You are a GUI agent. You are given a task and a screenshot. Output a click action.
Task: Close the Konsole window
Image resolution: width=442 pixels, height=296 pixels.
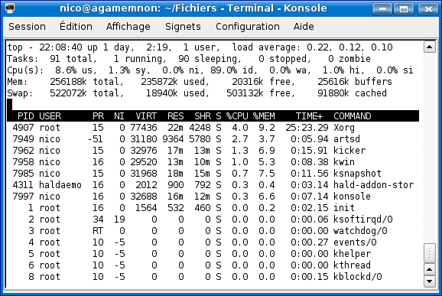(428, 8)
